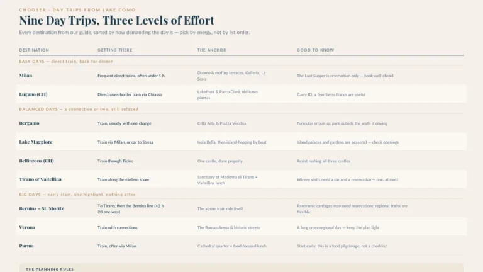Click Isola Bella island-hopping anchor text
The width and height of the screenshot is (483, 272).
232,142
